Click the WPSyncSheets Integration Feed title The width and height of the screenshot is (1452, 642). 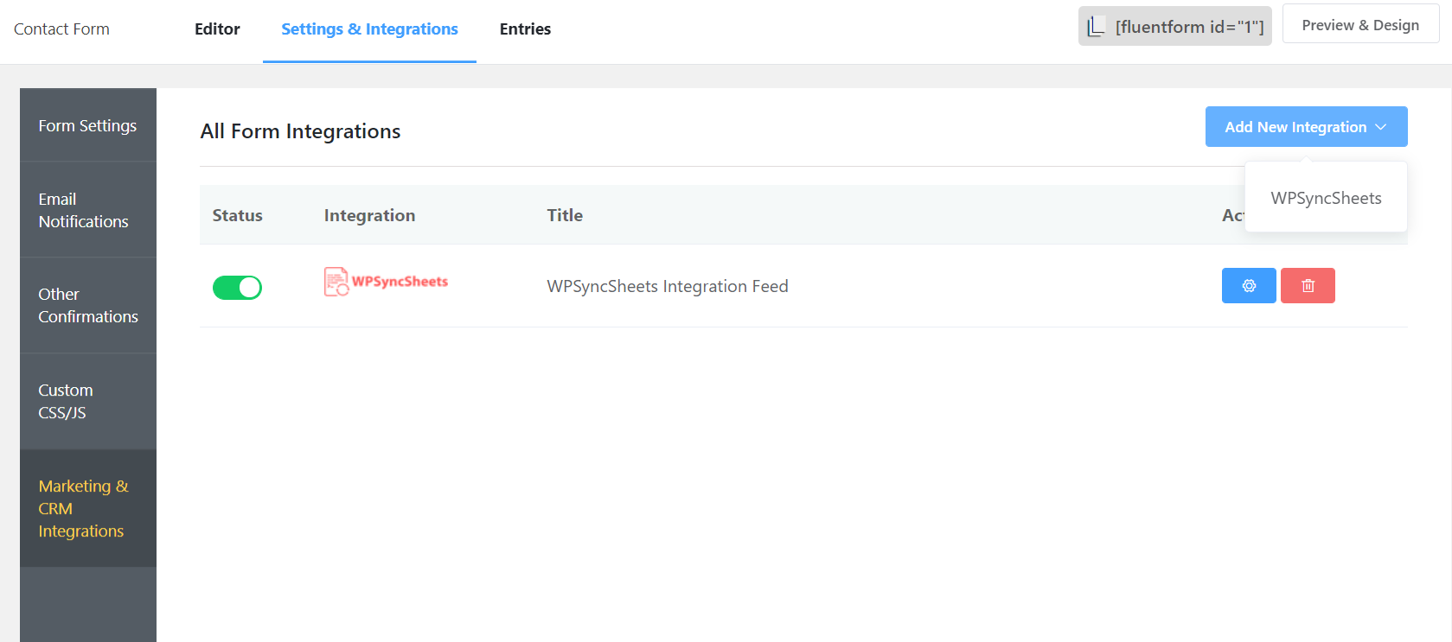click(668, 286)
